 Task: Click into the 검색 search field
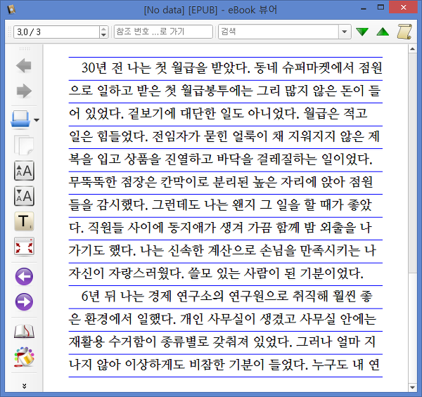(279, 32)
